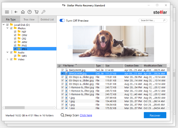Select file with 154.54 KB size
Screen dimensions: 178x128
(114, 105)
